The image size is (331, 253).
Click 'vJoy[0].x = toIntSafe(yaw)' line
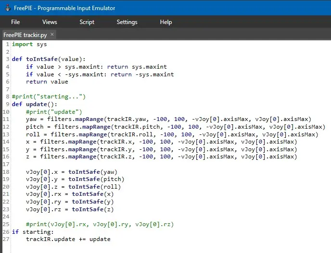72,172
